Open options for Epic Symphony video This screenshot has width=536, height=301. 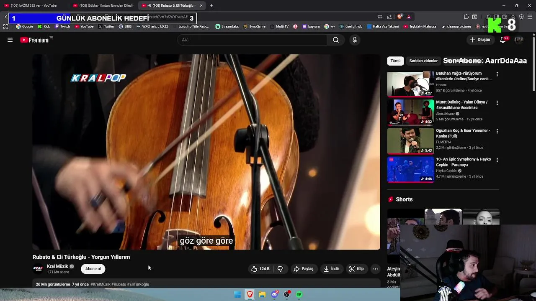(x=497, y=160)
